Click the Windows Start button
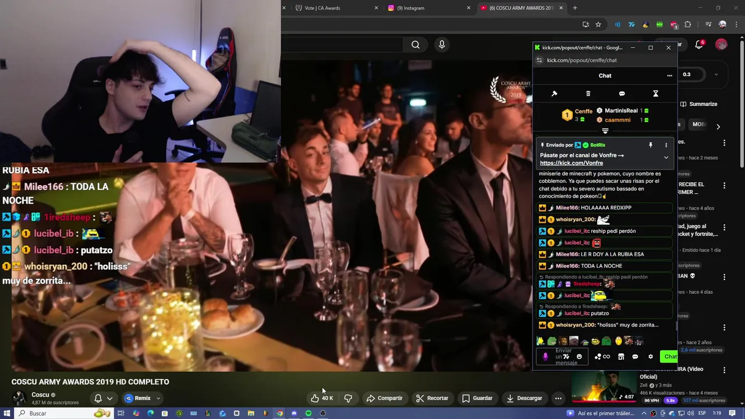This screenshot has width=745, height=419. point(7,413)
